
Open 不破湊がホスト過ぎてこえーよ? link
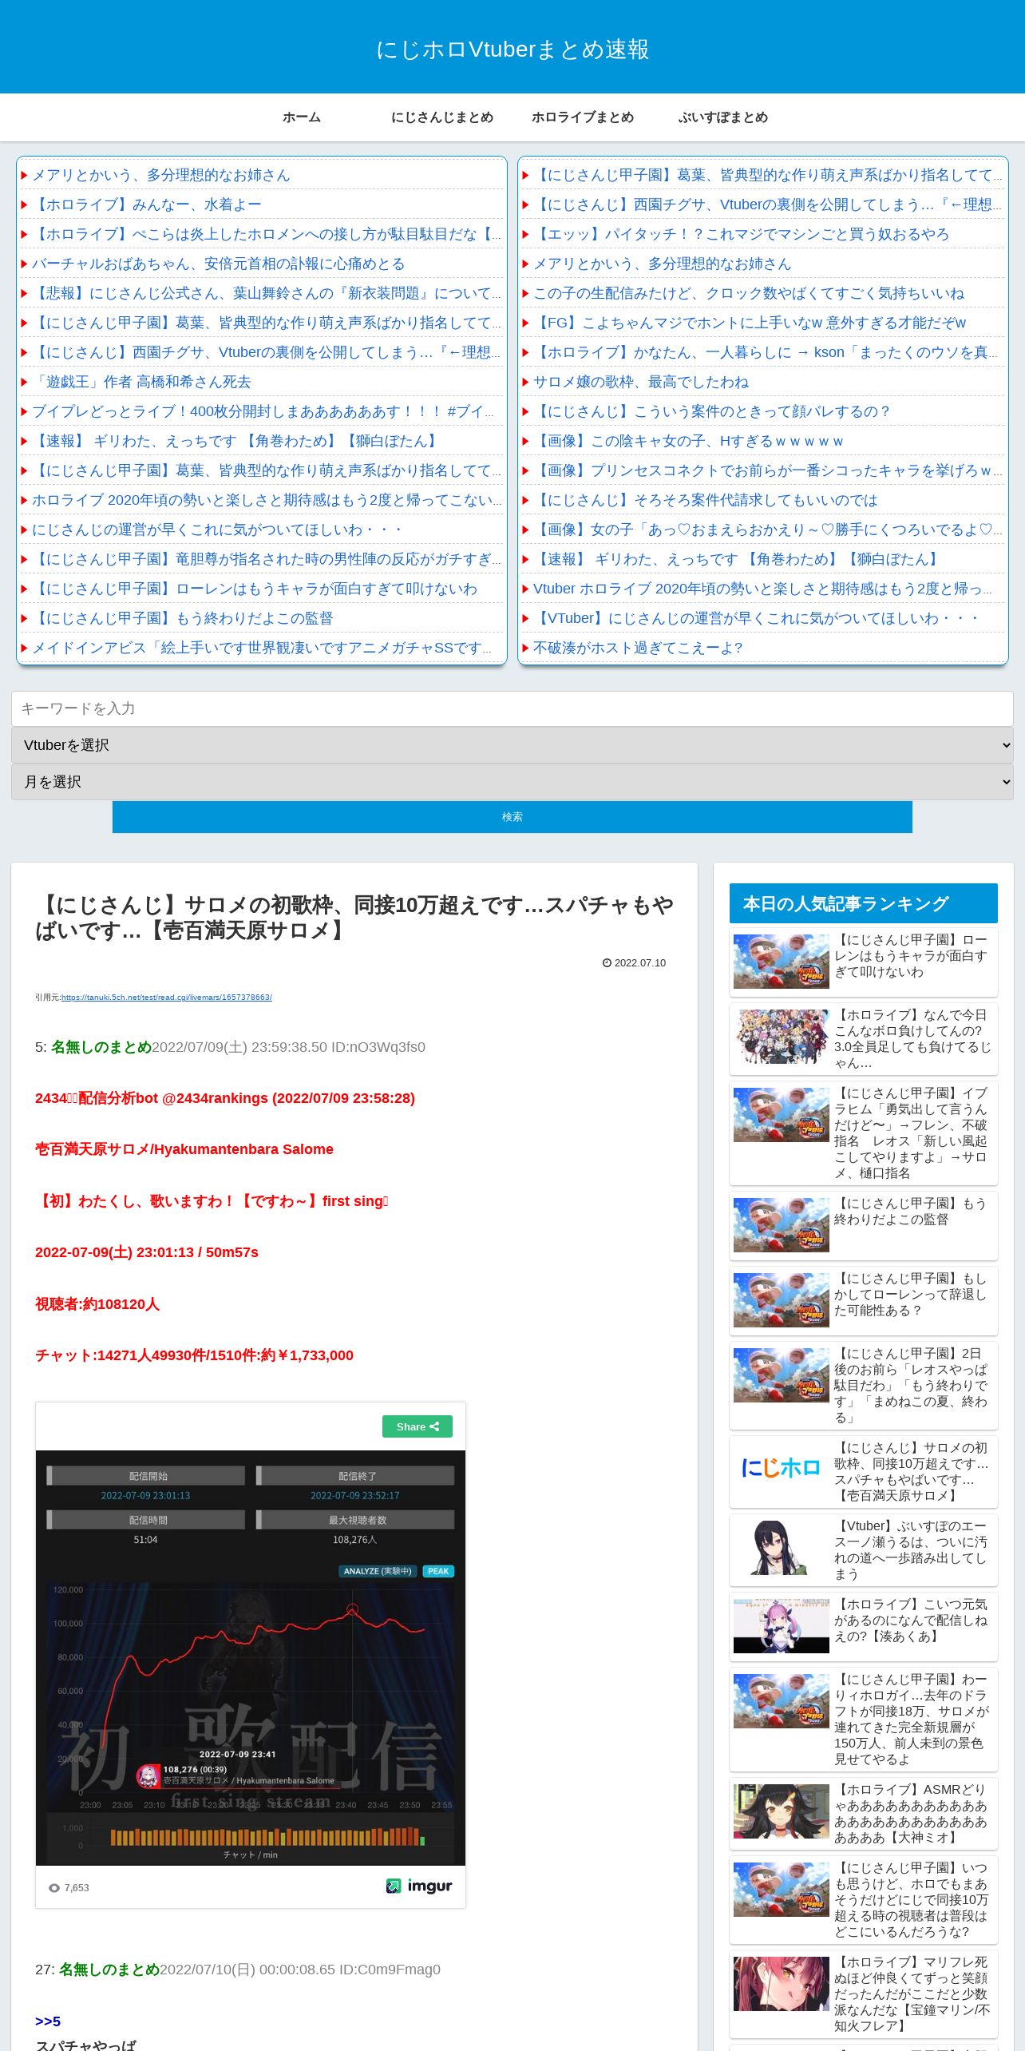point(638,648)
